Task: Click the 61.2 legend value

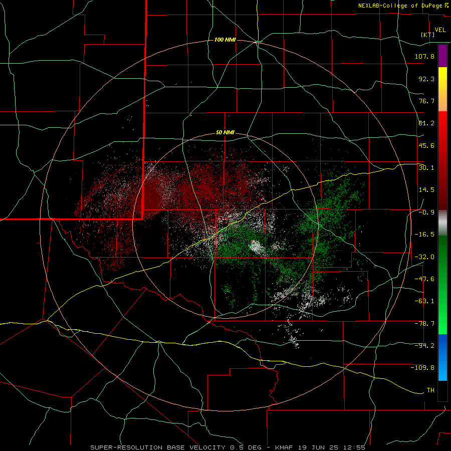Action: pos(426,123)
